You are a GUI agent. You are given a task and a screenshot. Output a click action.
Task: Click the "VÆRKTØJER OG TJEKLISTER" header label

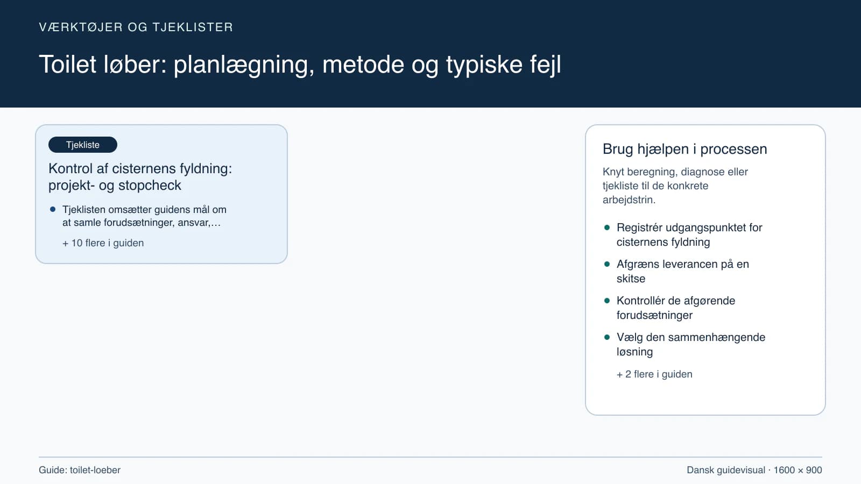point(136,27)
